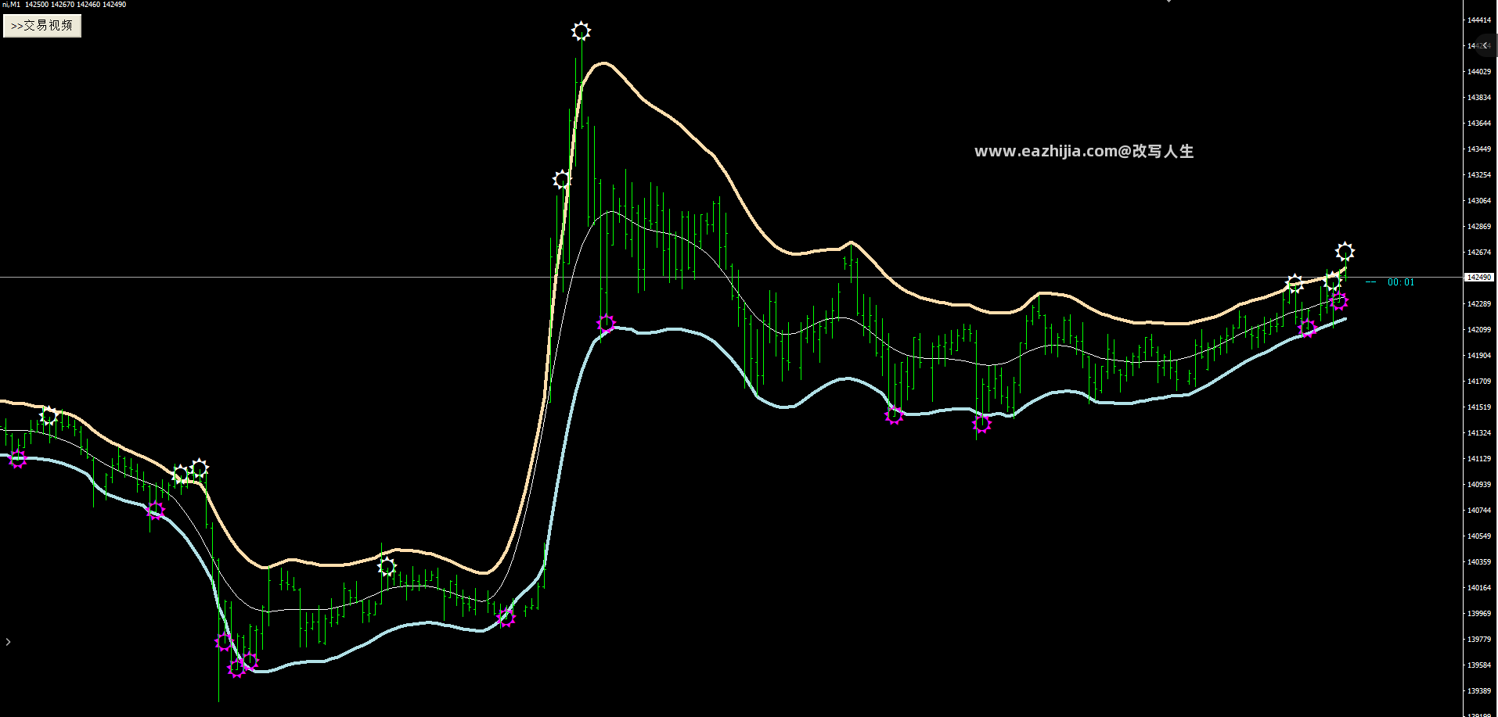Click the 144414 price axis label
The width and height of the screenshot is (1498, 717).
pyautogui.click(x=1478, y=20)
